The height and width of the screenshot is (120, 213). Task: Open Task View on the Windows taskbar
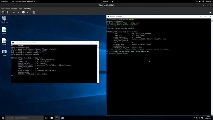[46, 118]
